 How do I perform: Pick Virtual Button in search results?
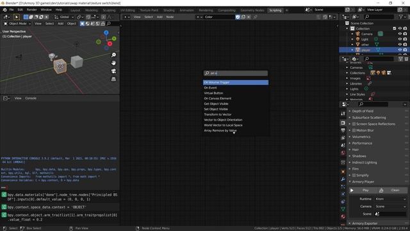(236, 93)
